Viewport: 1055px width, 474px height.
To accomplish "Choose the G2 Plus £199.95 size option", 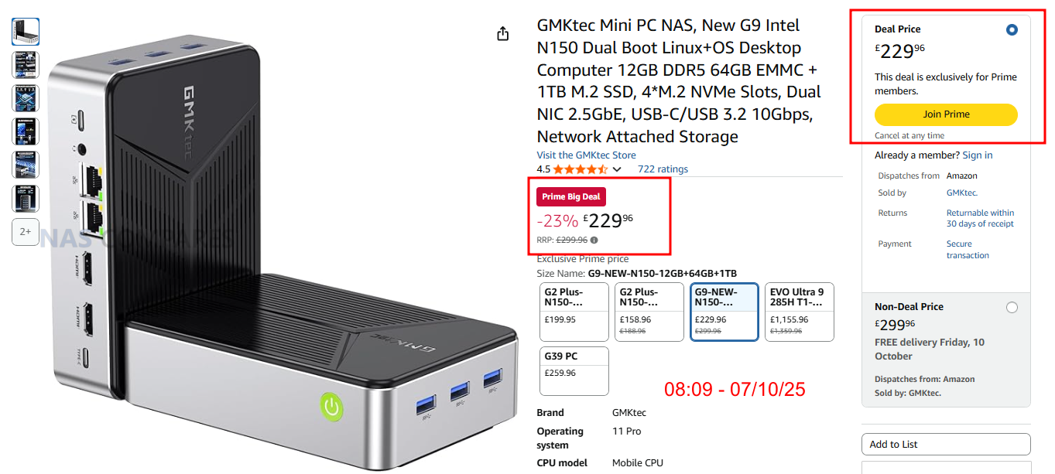I will pos(574,312).
